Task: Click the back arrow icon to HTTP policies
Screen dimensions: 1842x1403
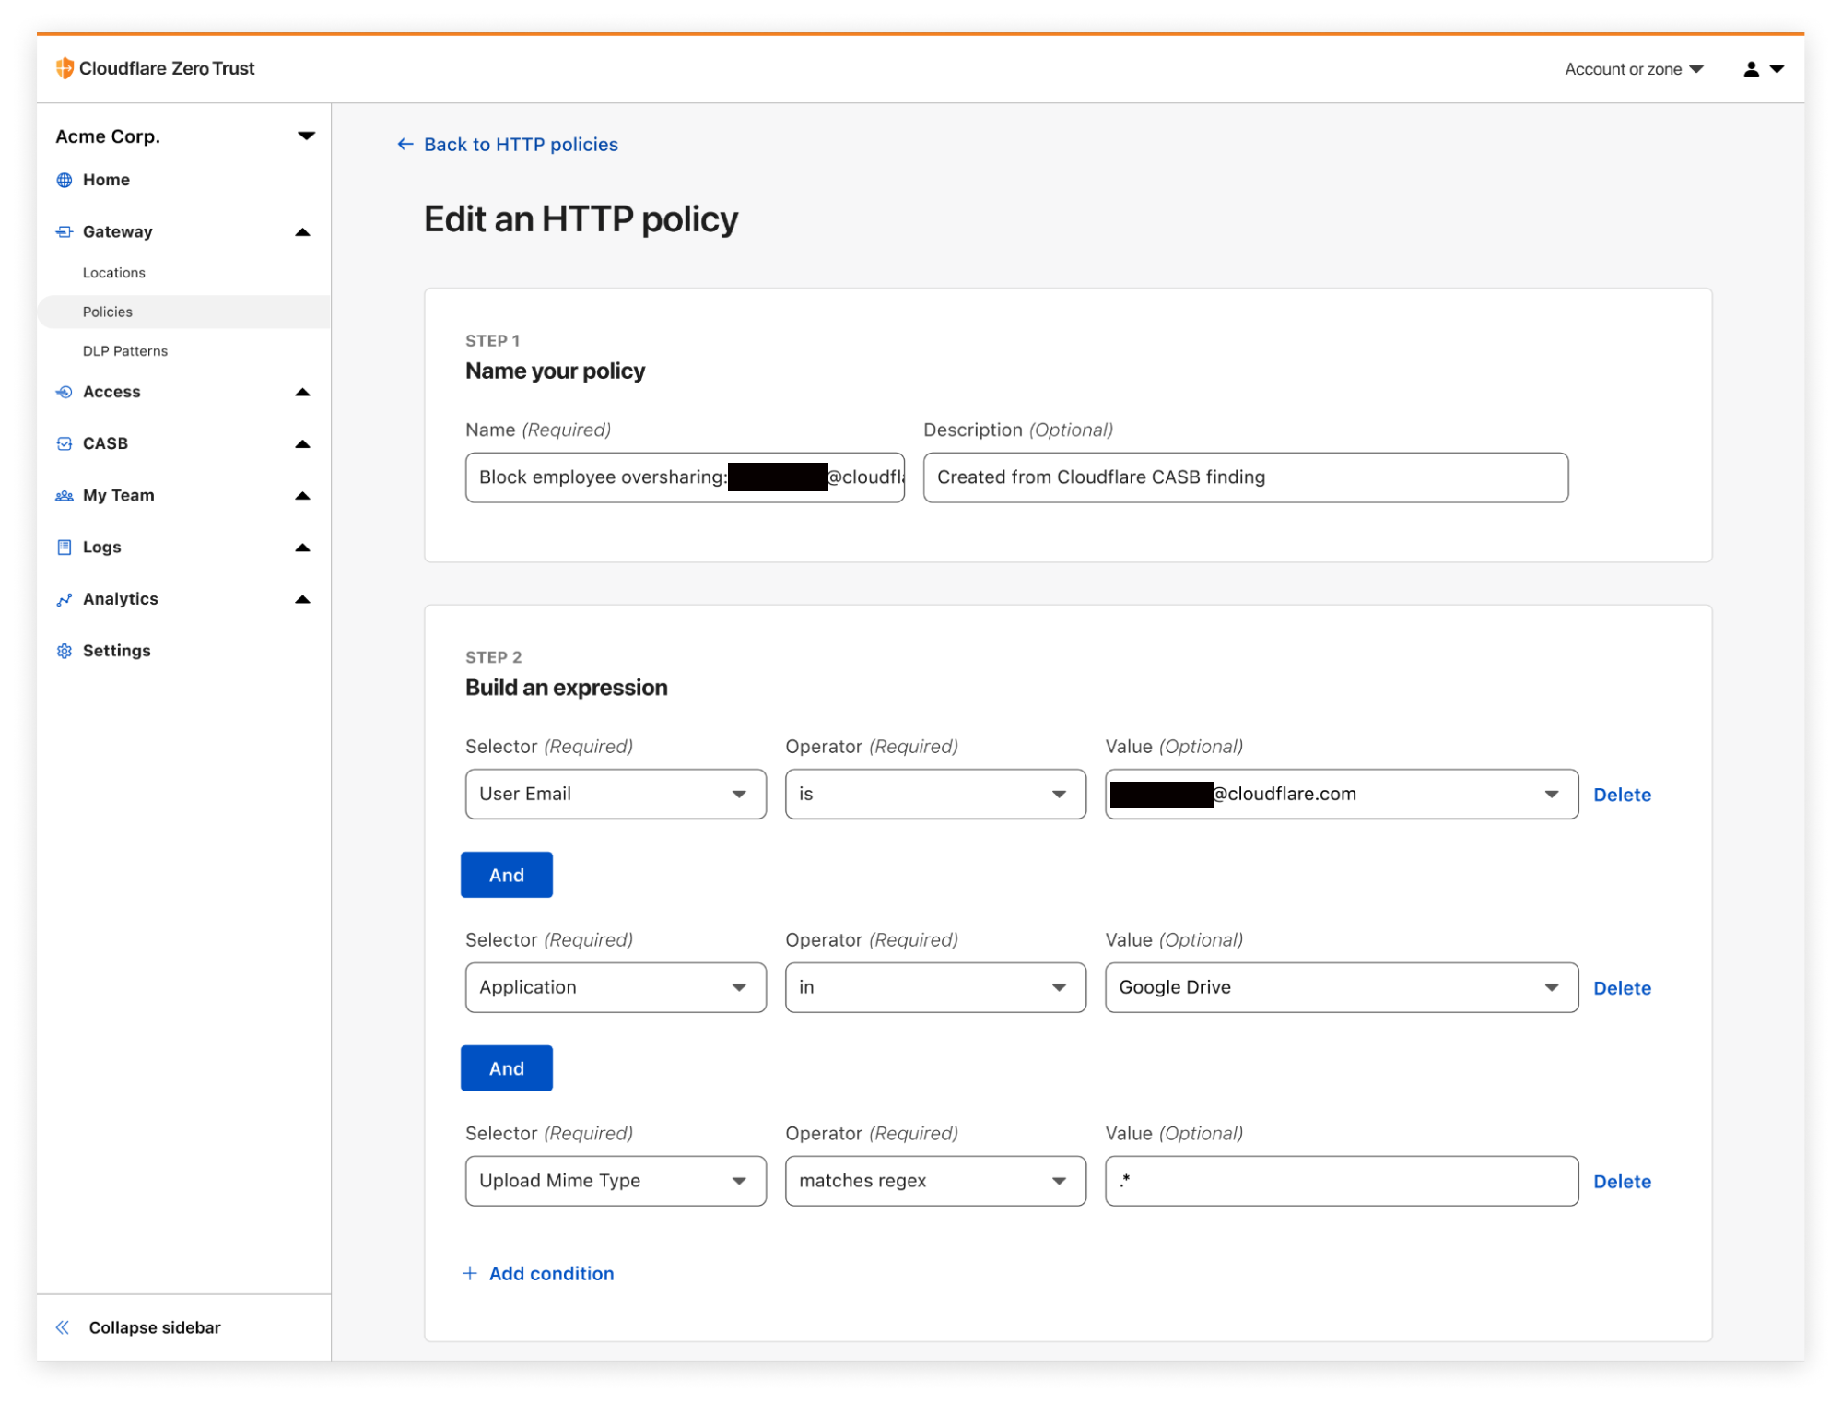Action: 405,144
